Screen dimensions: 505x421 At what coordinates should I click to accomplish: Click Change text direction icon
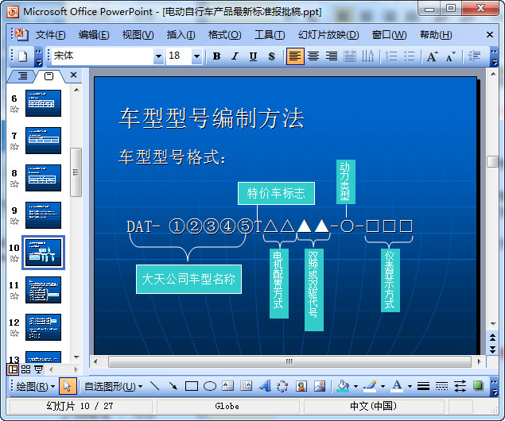(x=367, y=56)
